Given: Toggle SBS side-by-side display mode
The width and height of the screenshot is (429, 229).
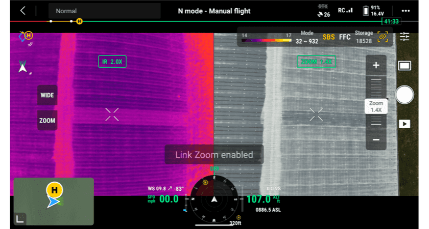Looking at the screenshot, I should coord(328,37).
